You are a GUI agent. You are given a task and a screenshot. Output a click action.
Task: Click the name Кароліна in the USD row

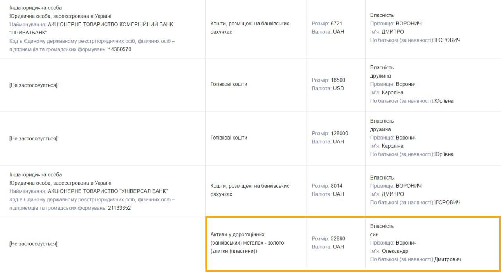point(392,92)
